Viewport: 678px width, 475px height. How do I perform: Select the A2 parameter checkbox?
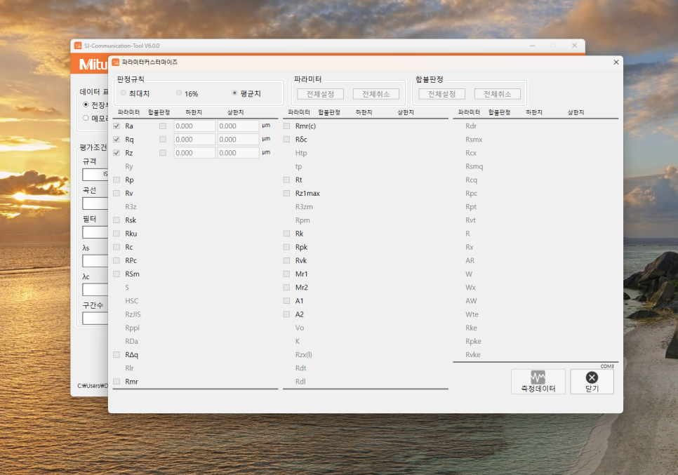(x=286, y=314)
